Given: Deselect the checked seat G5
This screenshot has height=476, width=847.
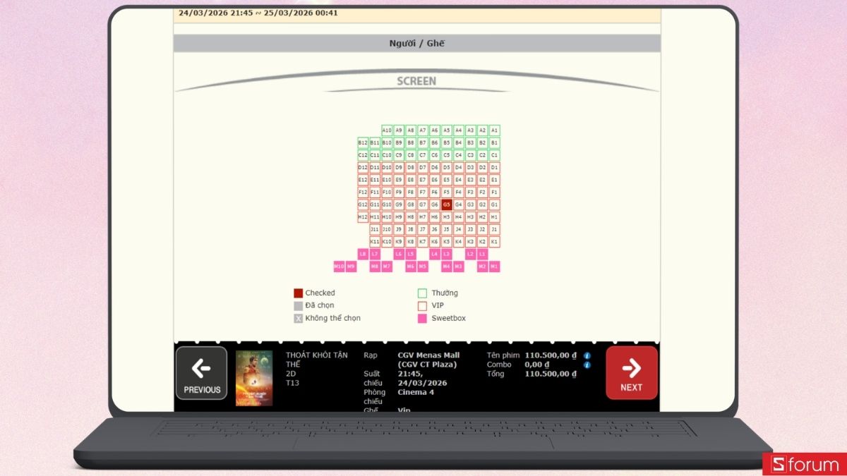Looking at the screenshot, I should tap(447, 205).
